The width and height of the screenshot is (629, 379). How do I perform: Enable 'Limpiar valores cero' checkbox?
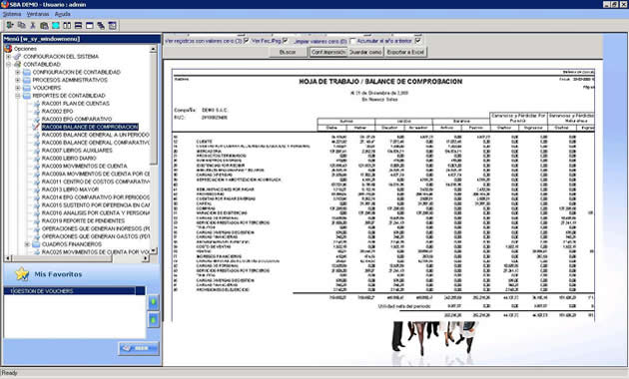353,41
